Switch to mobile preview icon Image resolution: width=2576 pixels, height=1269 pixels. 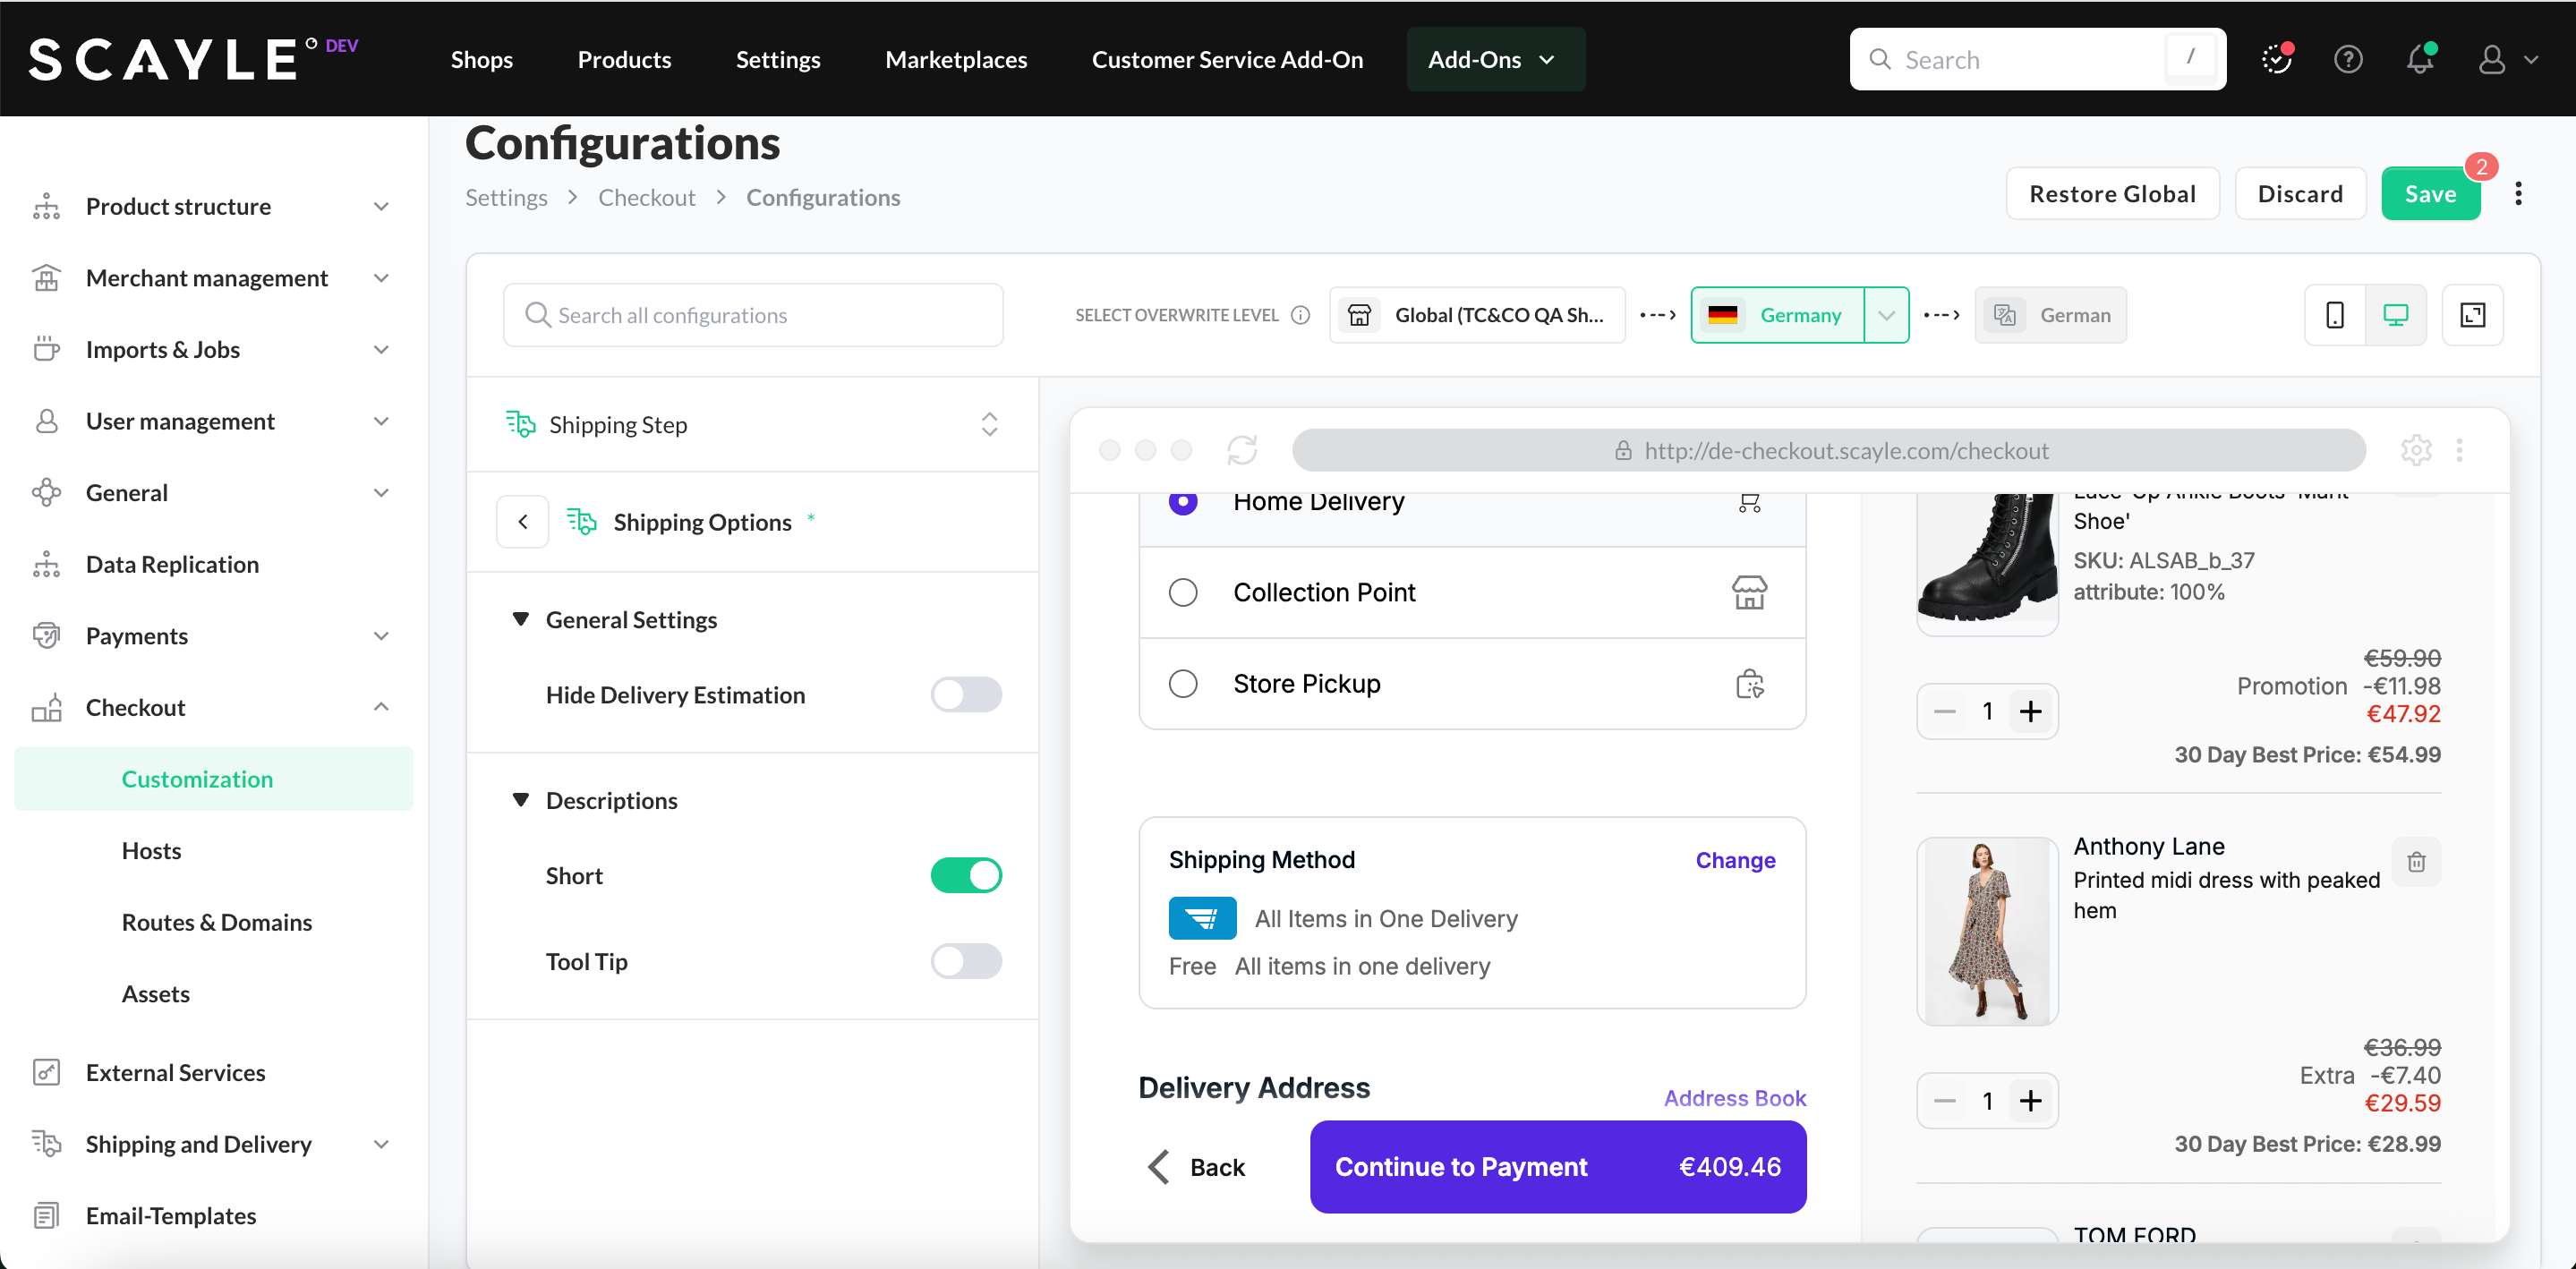click(x=2334, y=315)
